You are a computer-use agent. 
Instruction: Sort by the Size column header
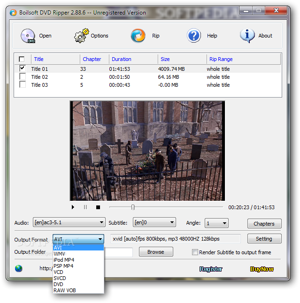pyautogui.click(x=183, y=59)
